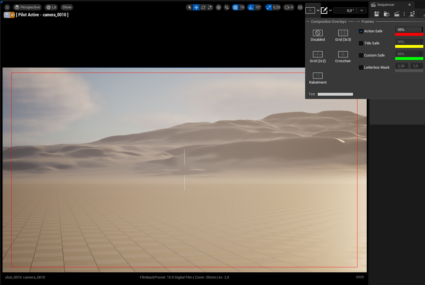Click the Tint color bar

[x=335, y=94]
